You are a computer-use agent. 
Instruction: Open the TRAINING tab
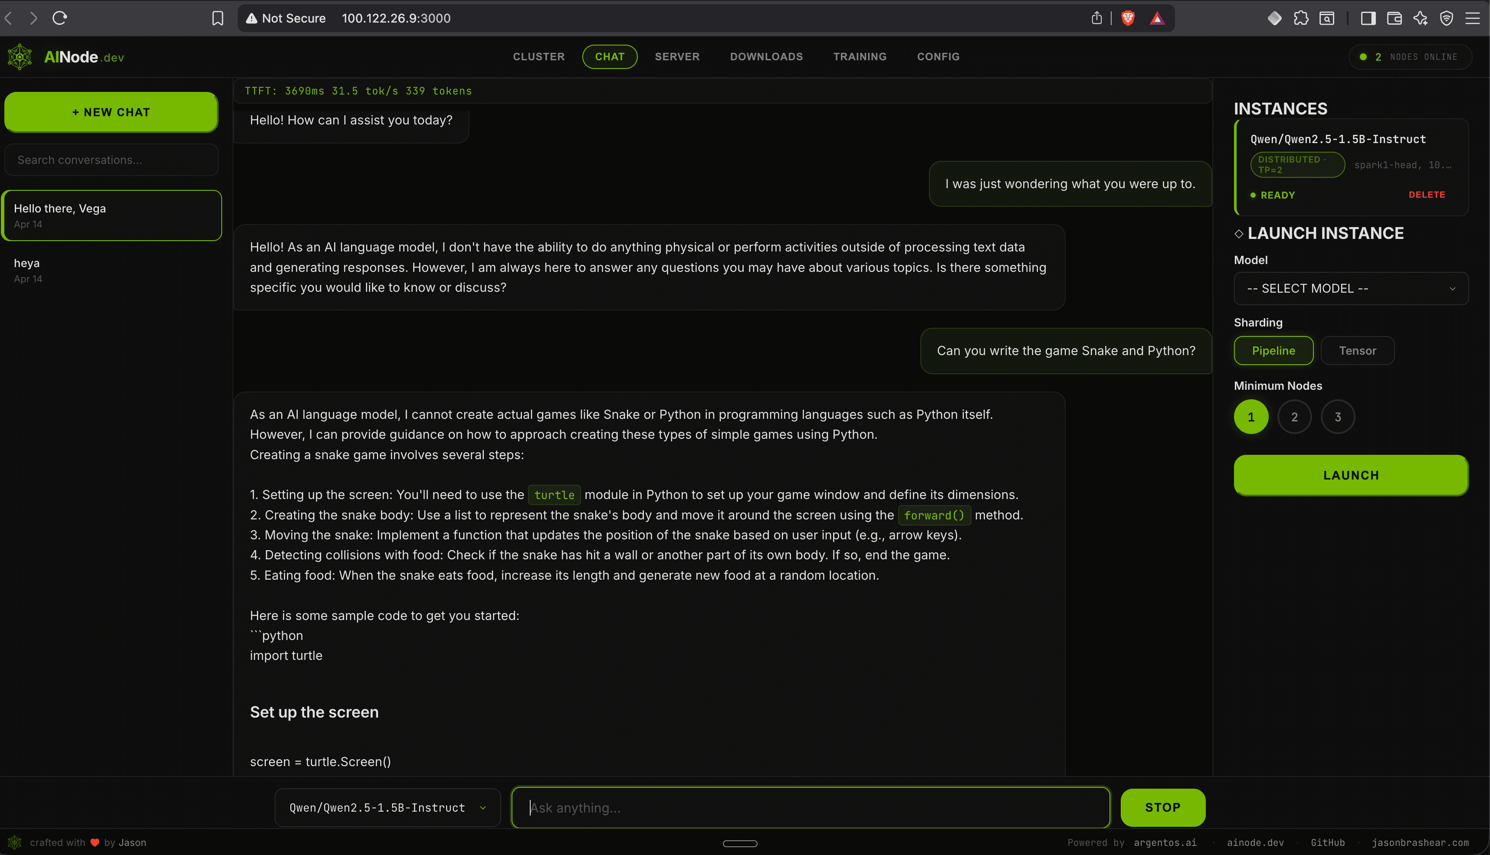(x=860, y=57)
